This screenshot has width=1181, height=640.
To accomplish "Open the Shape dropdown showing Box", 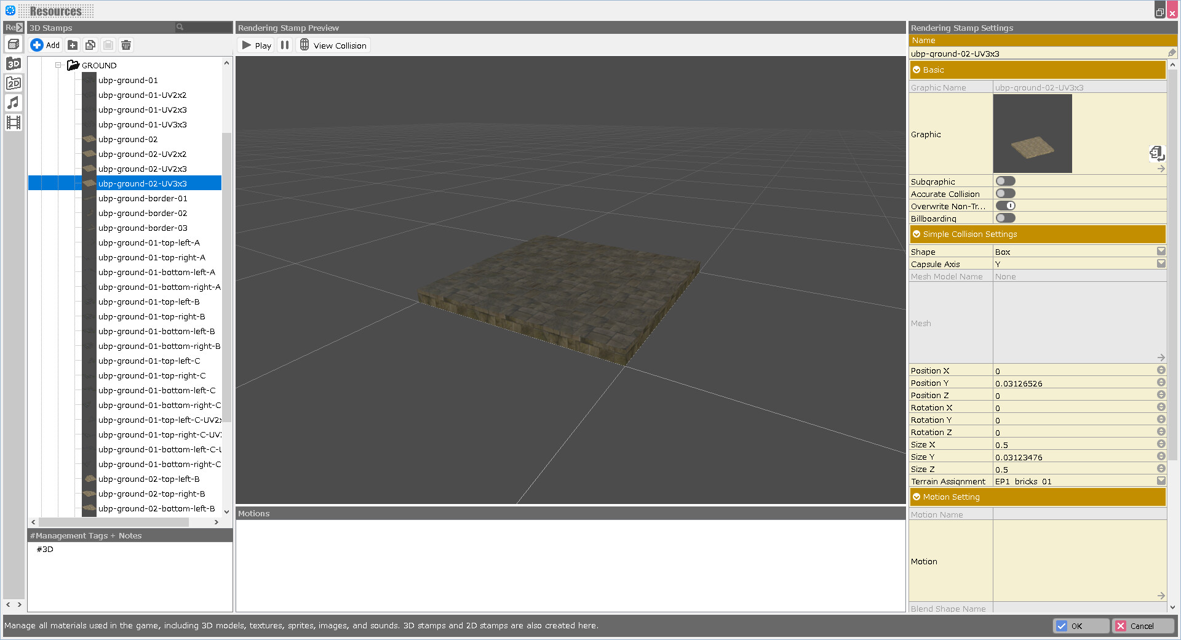I will click(1161, 251).
